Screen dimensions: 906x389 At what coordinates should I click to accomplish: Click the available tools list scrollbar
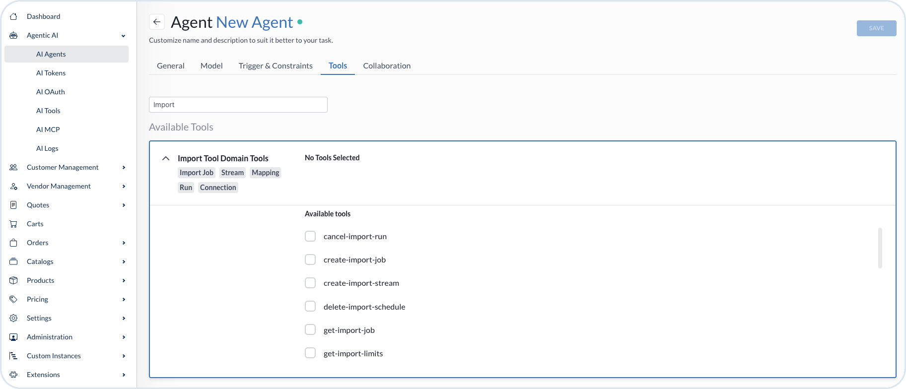tap(880, 248)
